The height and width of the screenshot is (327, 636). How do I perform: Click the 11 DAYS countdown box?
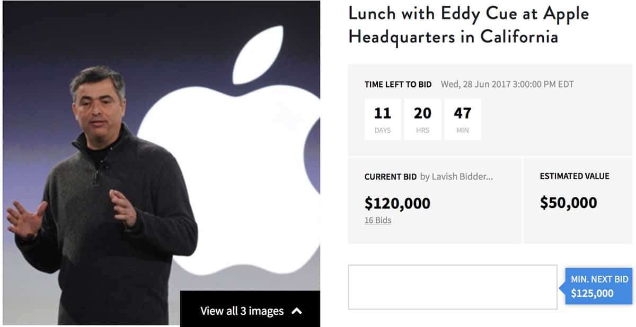pyautogui.click(x=382, y=119)
